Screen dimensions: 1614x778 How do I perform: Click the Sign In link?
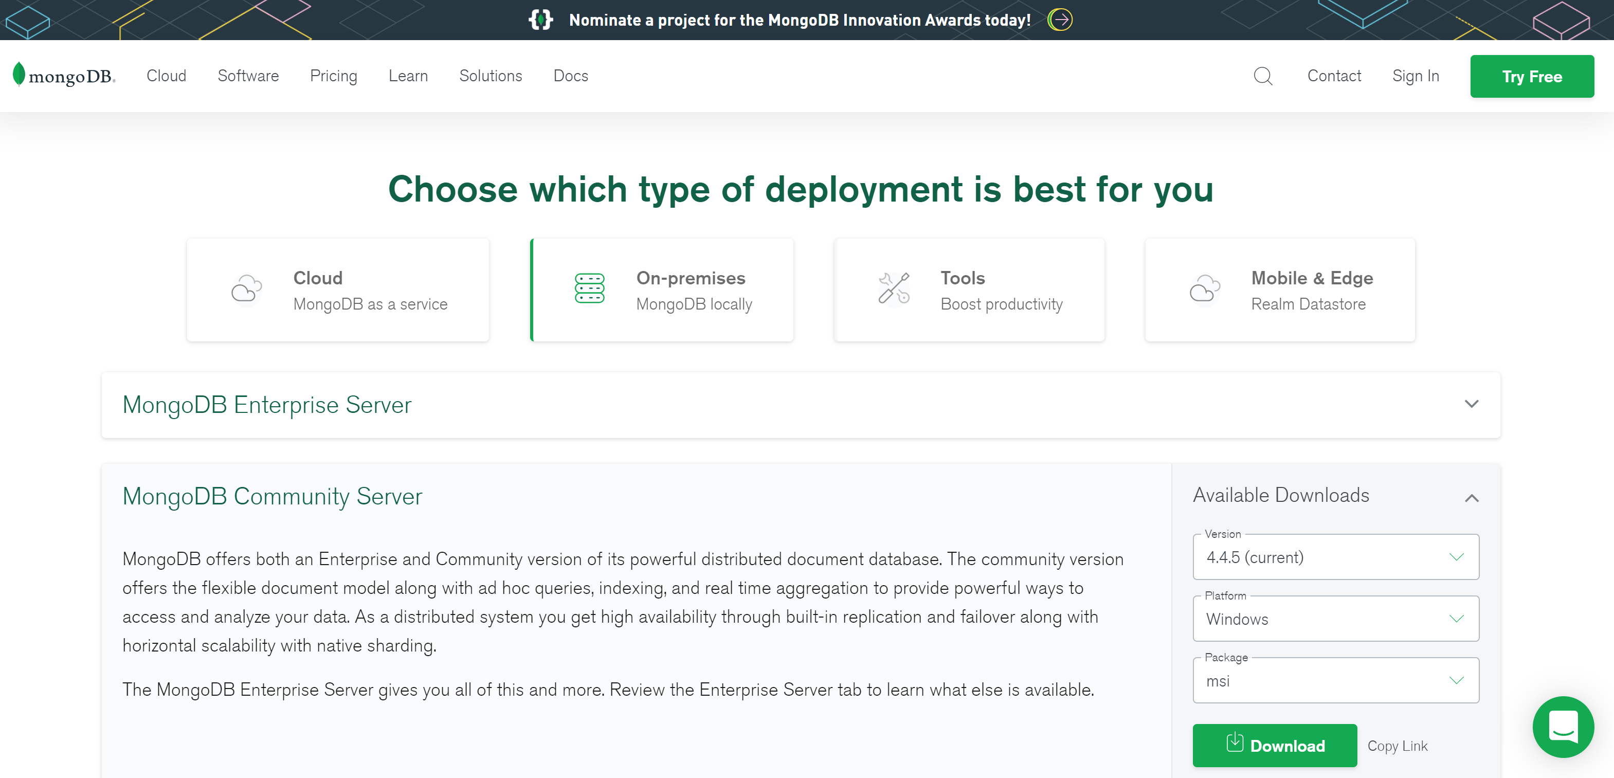click(1414, 76)
